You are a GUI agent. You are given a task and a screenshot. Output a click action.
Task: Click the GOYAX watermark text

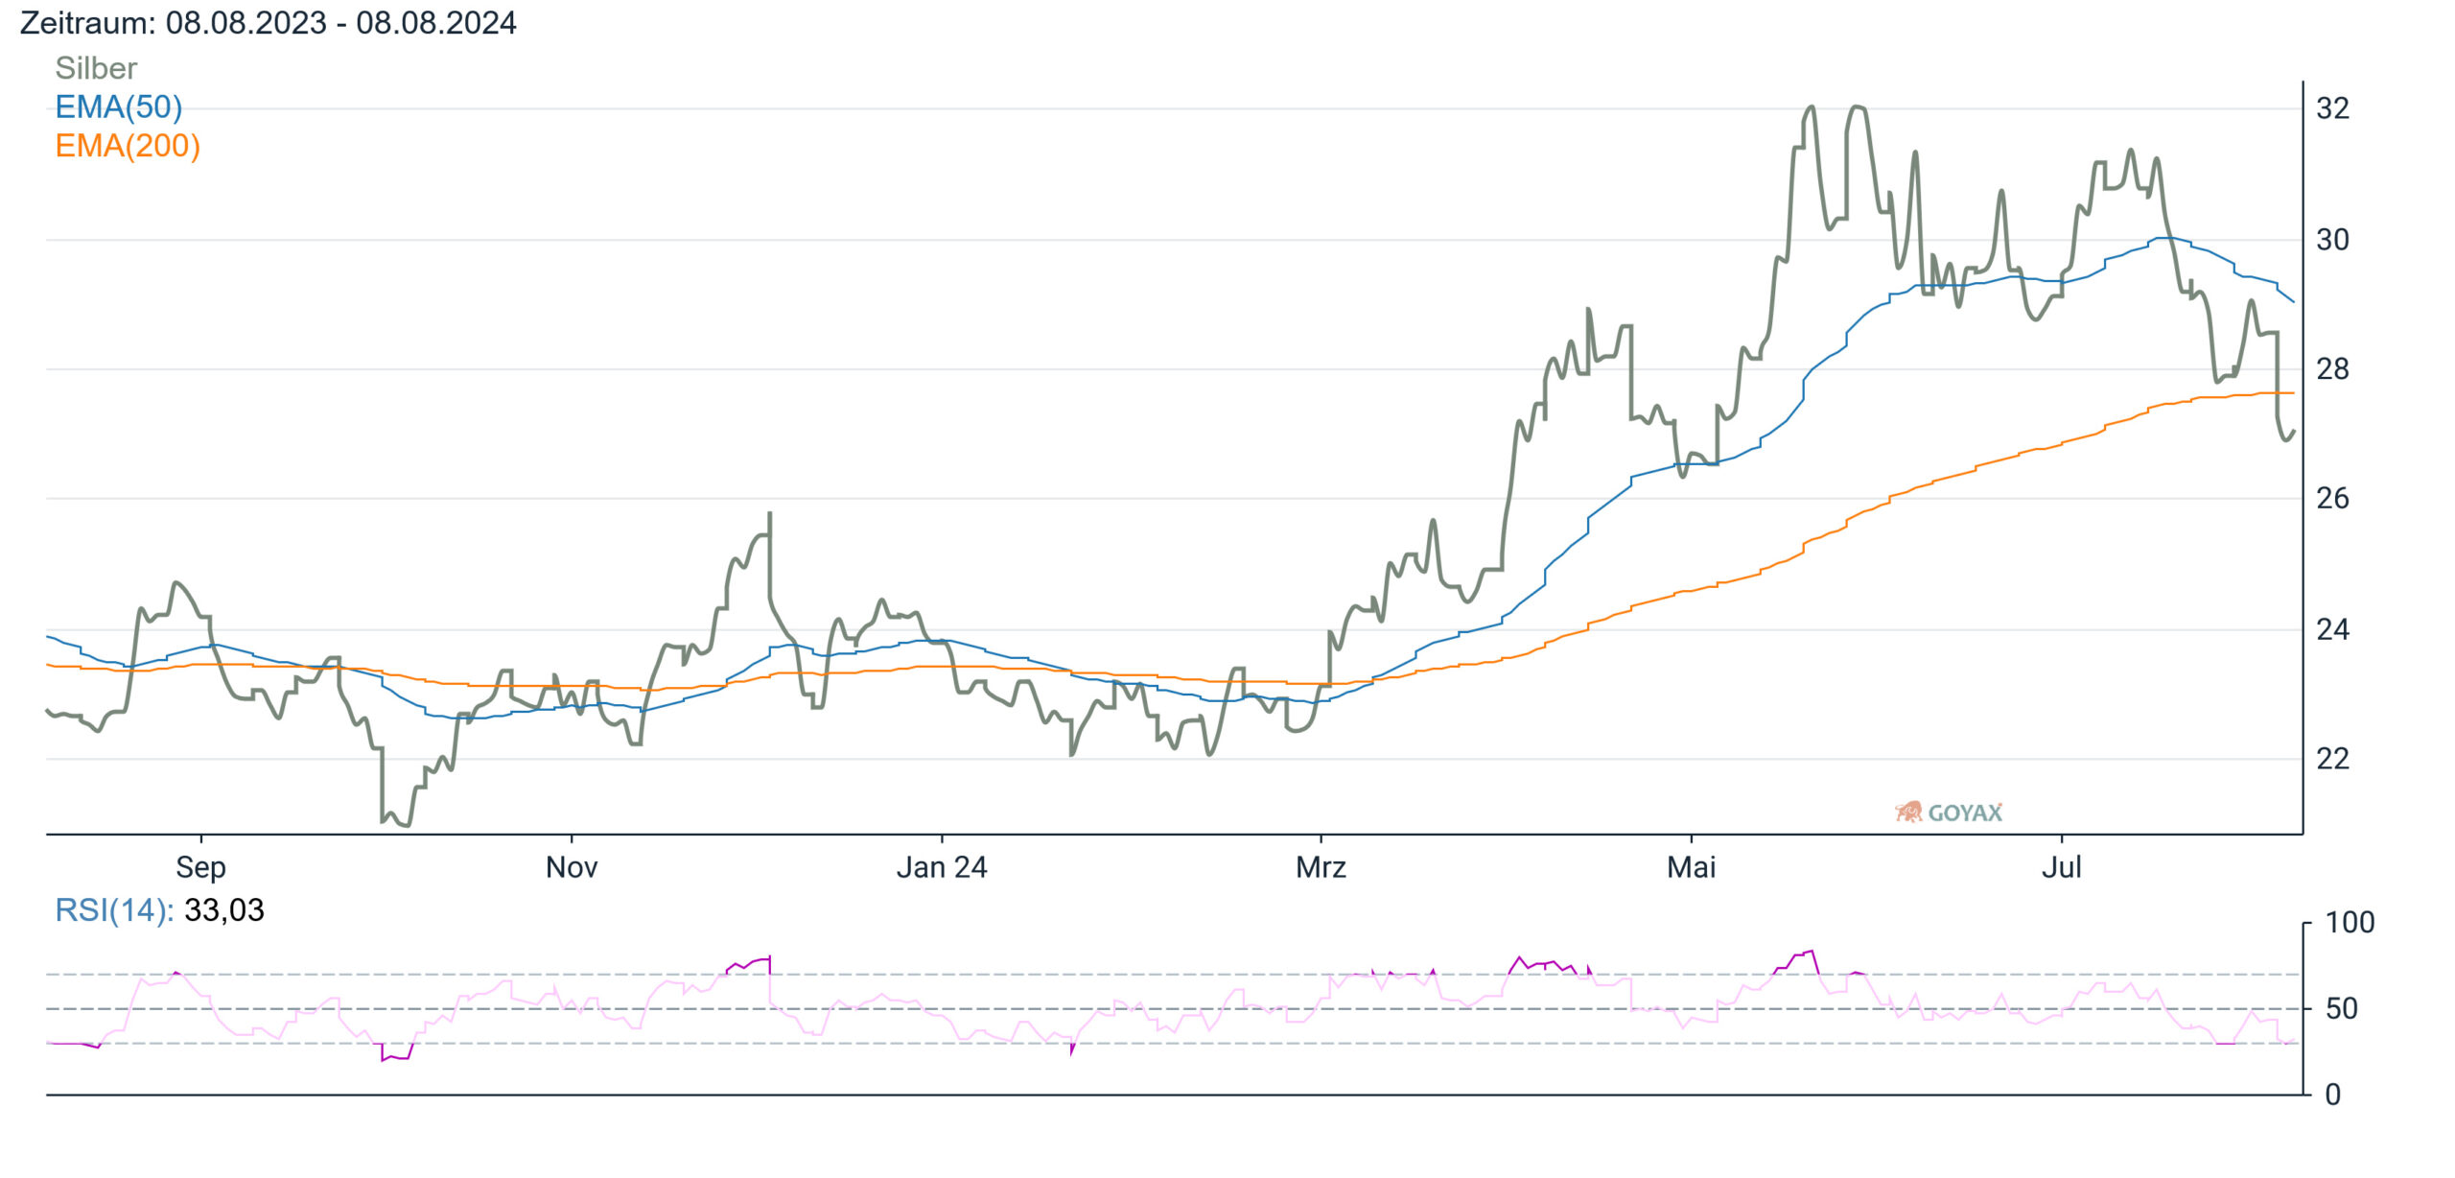click(1965, 813)
